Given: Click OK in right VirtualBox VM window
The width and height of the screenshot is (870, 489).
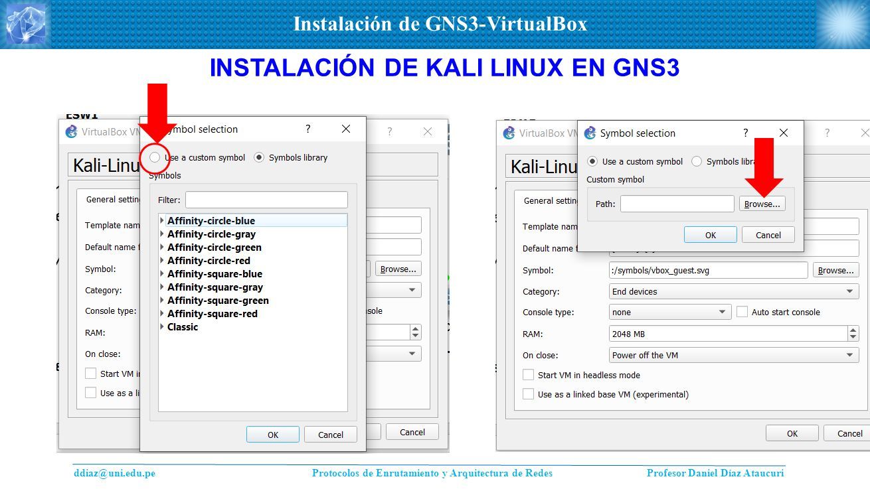Looking at the screenshot, I should click(792, 433).
